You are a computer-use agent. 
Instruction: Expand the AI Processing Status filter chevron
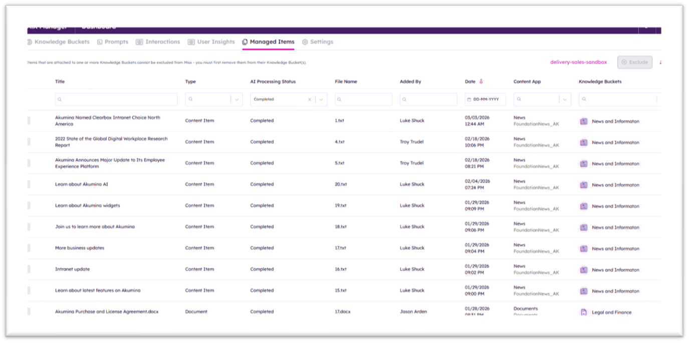322,99
